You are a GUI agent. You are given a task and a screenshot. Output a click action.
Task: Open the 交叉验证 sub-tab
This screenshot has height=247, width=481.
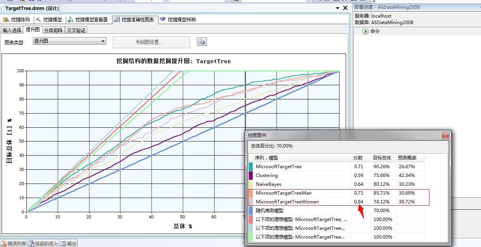click(76, 30)
